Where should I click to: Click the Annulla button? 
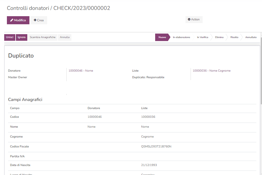[65, 37]
